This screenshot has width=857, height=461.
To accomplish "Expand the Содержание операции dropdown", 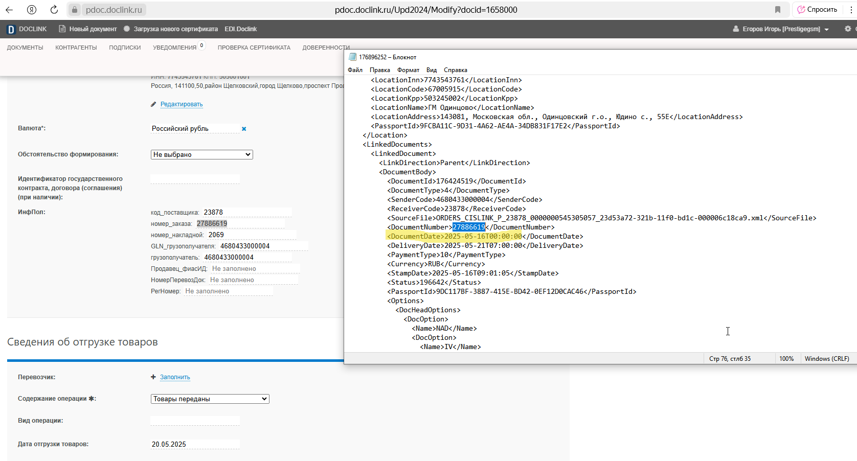I will tap(210, 399).
